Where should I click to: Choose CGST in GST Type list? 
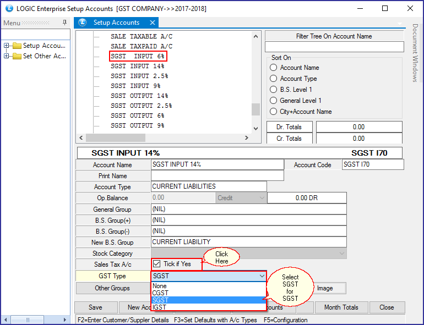coord(209,293)
